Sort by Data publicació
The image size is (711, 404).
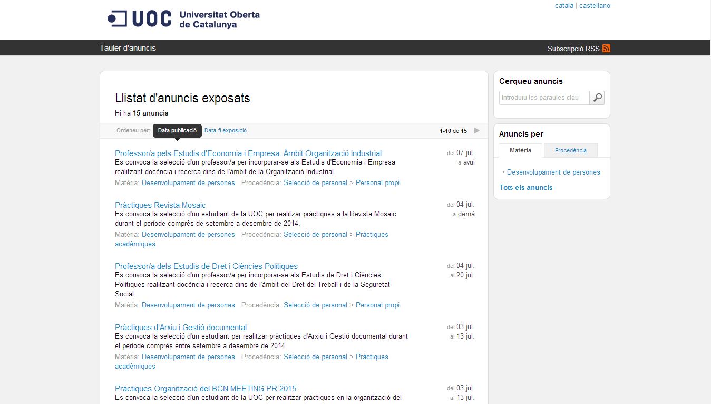pos(177,130)
